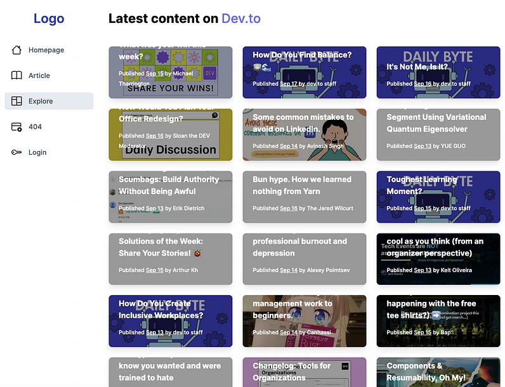Open the 'It's Not Me, Is It?' card
The image size is (505, 387).
click(x=438, y=72)
